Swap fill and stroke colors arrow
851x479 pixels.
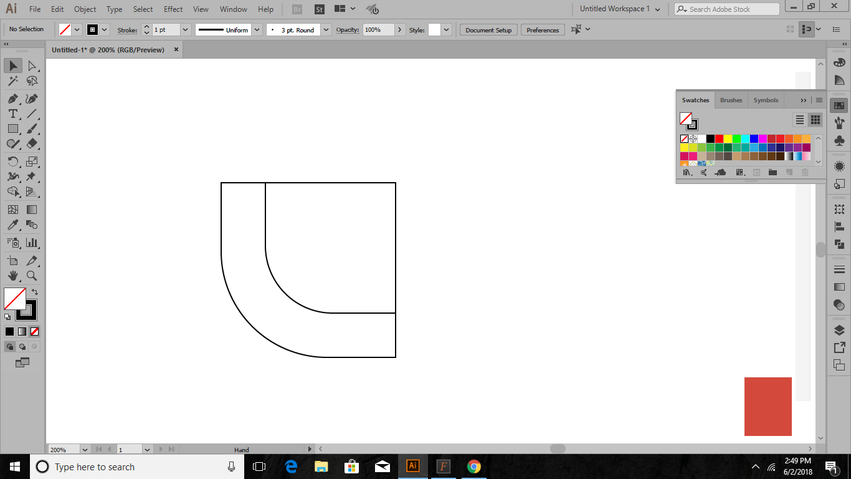point(35,291)
